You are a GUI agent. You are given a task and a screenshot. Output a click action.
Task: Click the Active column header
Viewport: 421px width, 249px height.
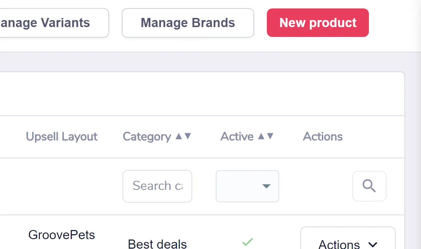[x=237, y=136]
